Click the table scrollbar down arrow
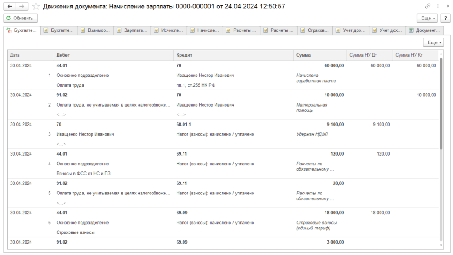Image resolution: width=453 pixels, height=255 pixels. click(441, 245)
